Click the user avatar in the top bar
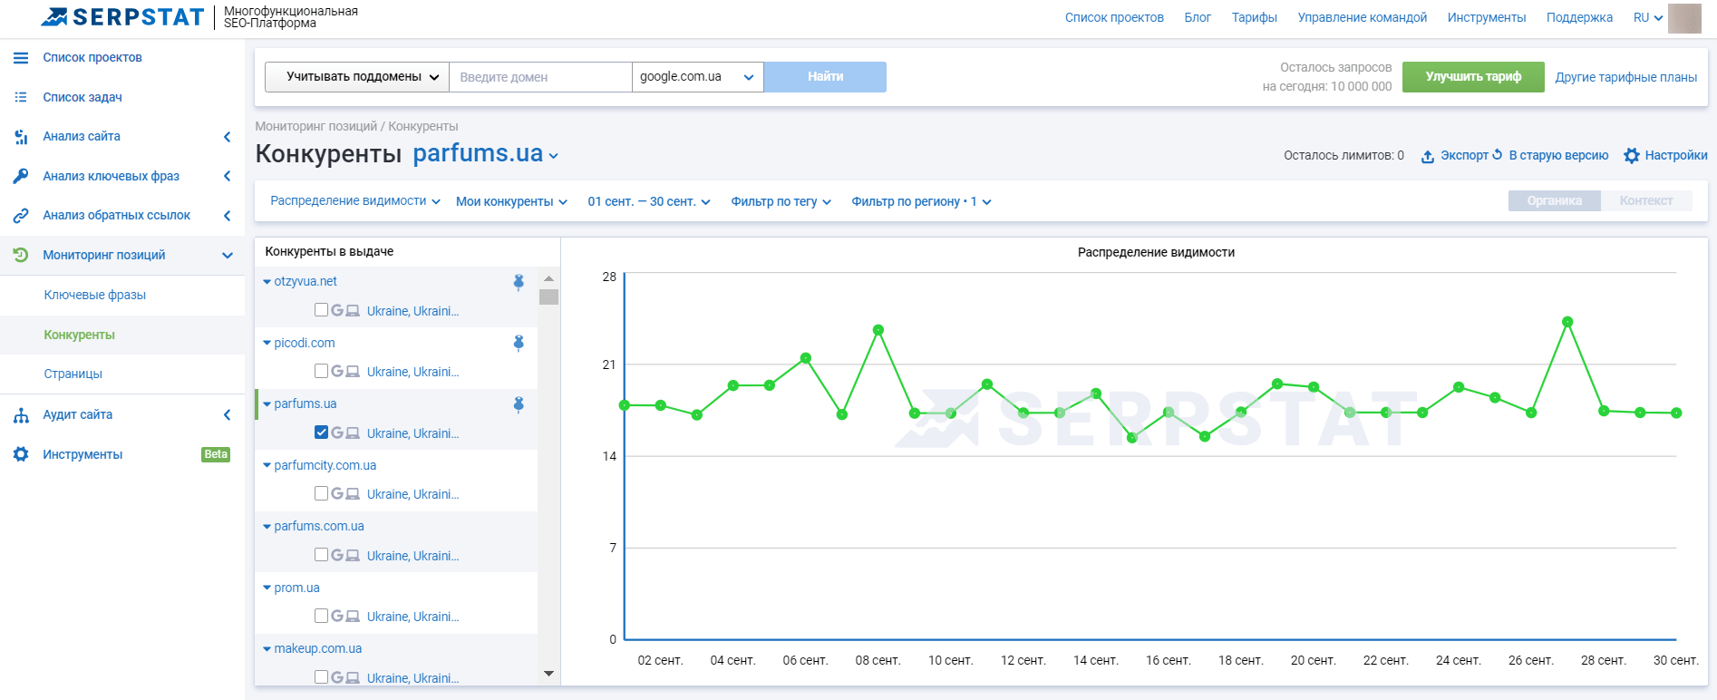1717x700 pixels. click(x=1684, y=18)
